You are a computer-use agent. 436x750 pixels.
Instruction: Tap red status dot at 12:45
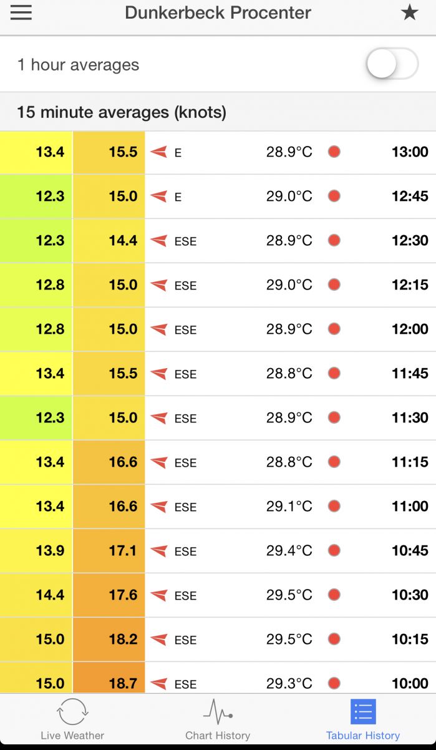pos(334,197)
